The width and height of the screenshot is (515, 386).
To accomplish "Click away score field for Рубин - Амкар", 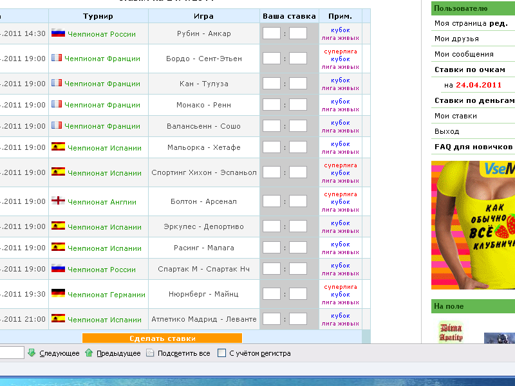I will point(298,33).
